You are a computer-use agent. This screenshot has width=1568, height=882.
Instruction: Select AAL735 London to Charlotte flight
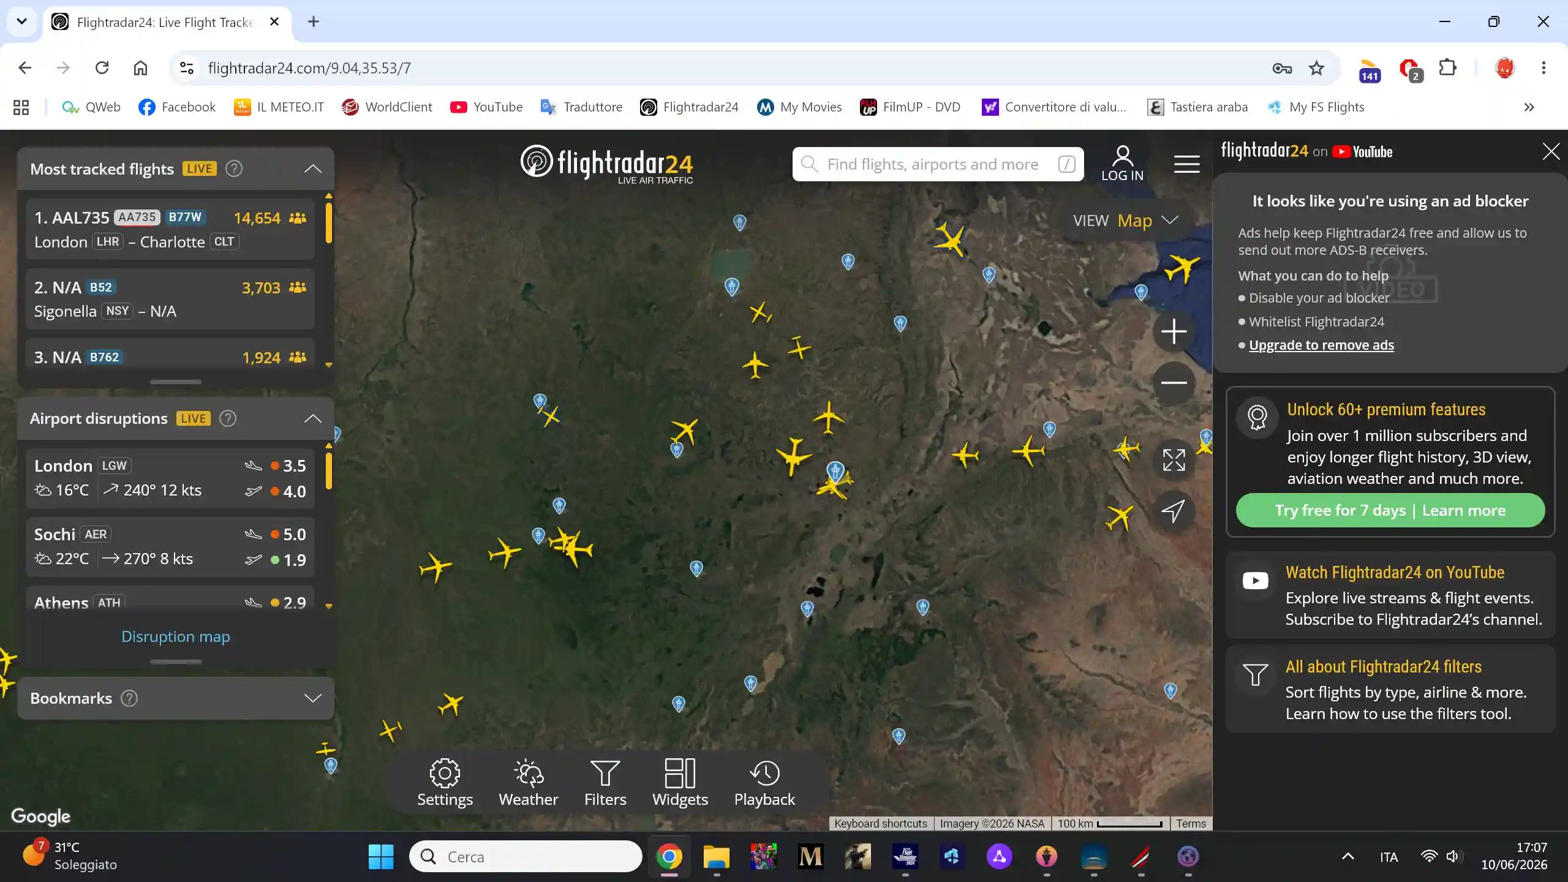pos(170,229)
